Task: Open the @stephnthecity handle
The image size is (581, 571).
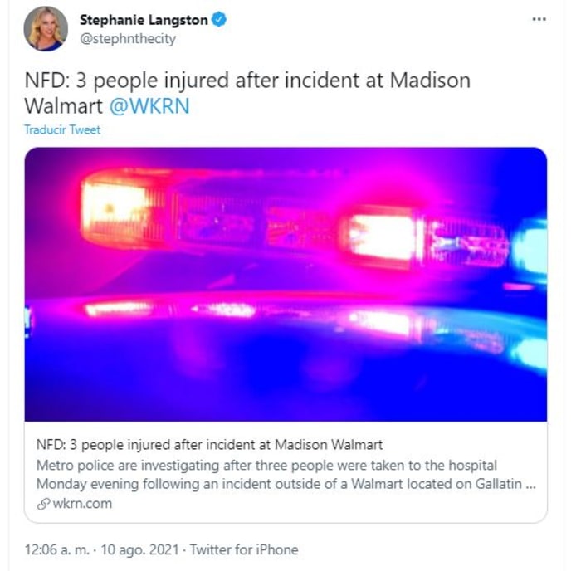Action: 128,38
